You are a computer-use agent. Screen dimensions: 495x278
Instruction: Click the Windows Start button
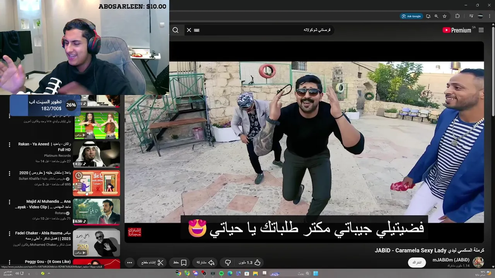pyautogui.click(x=316, y=273)
